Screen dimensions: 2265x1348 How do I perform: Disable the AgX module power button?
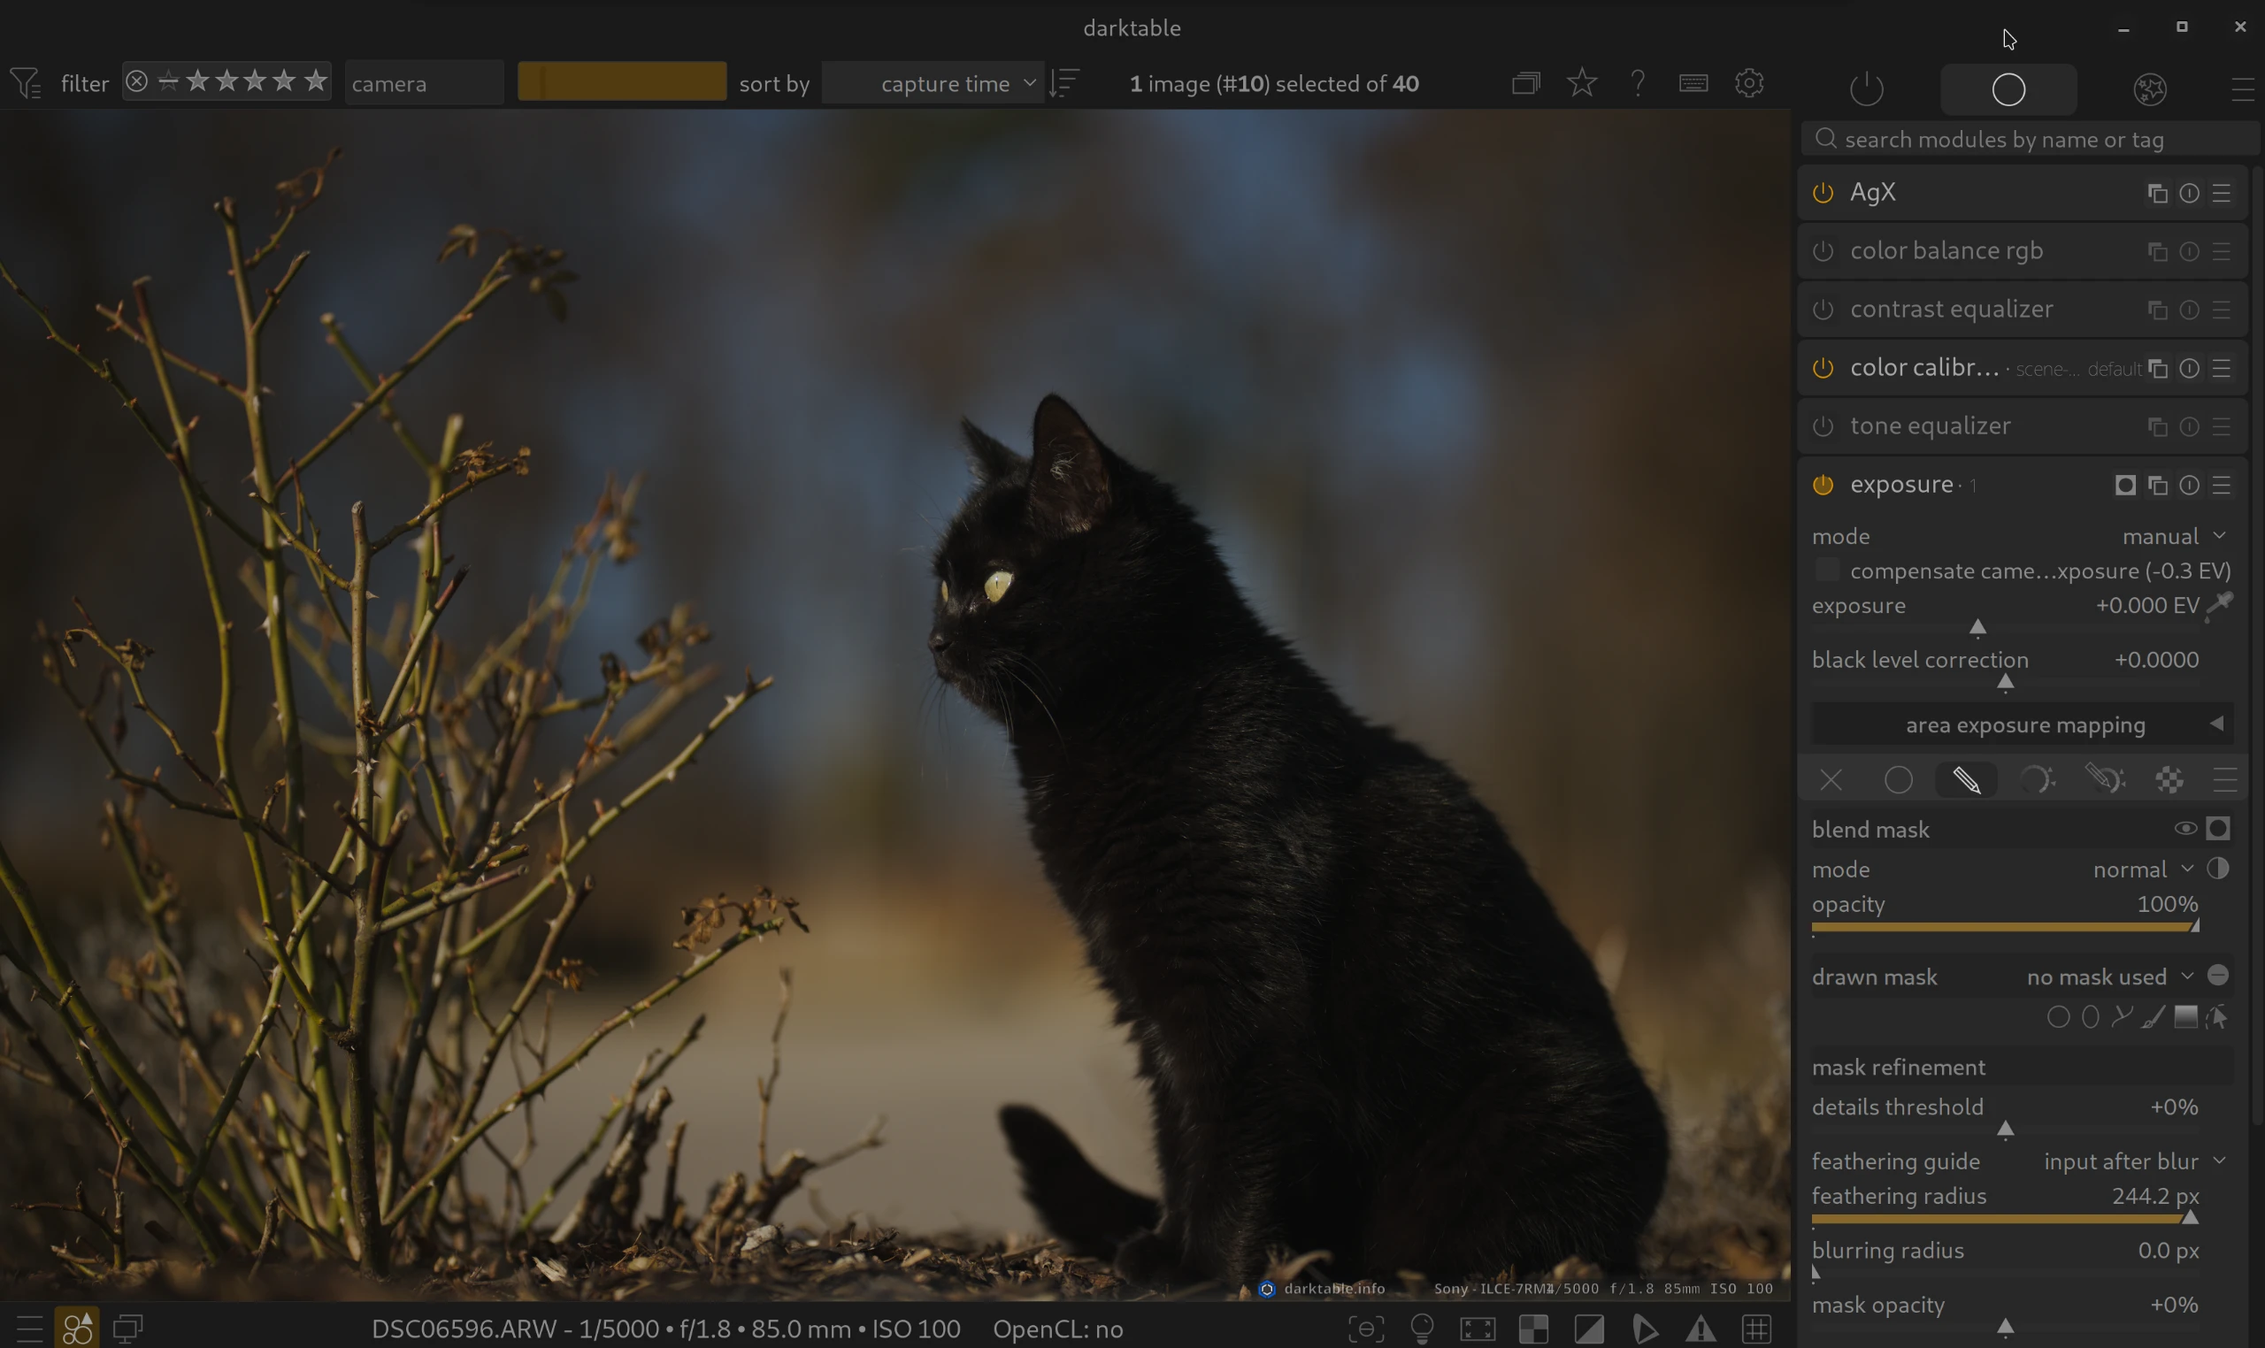pos(1823,193)
